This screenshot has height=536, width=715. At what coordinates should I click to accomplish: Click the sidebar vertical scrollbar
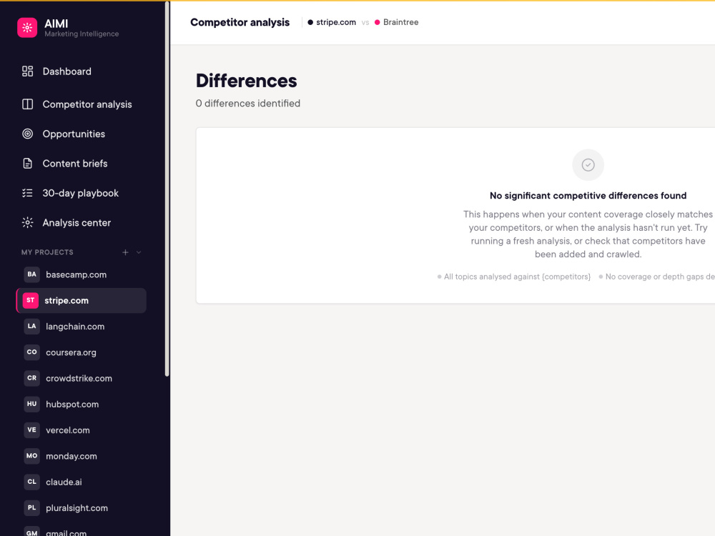pos(167,189)
